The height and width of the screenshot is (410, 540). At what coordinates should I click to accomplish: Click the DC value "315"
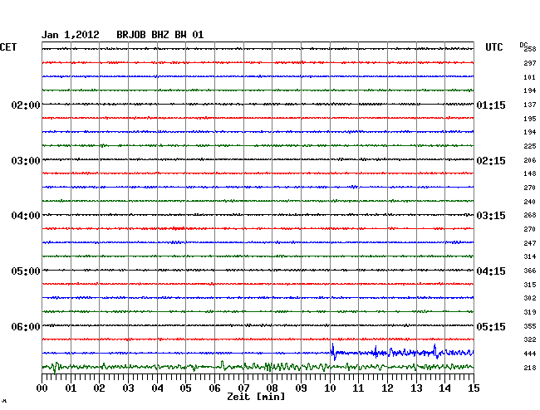530,285
